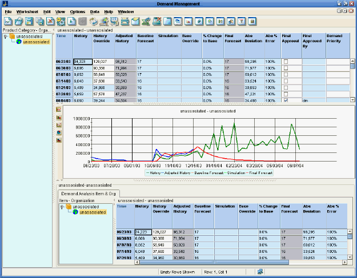Check Final Approval for 07/21/03 row
The width and height of the screenshot is (357, 278).
point(286,87)
